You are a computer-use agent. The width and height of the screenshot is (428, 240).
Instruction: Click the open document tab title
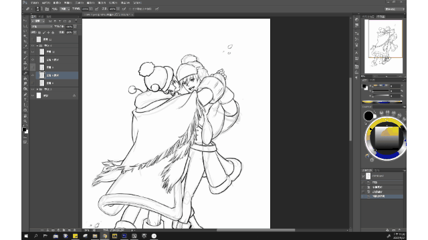pyautogui.click(x=107, y=15)
